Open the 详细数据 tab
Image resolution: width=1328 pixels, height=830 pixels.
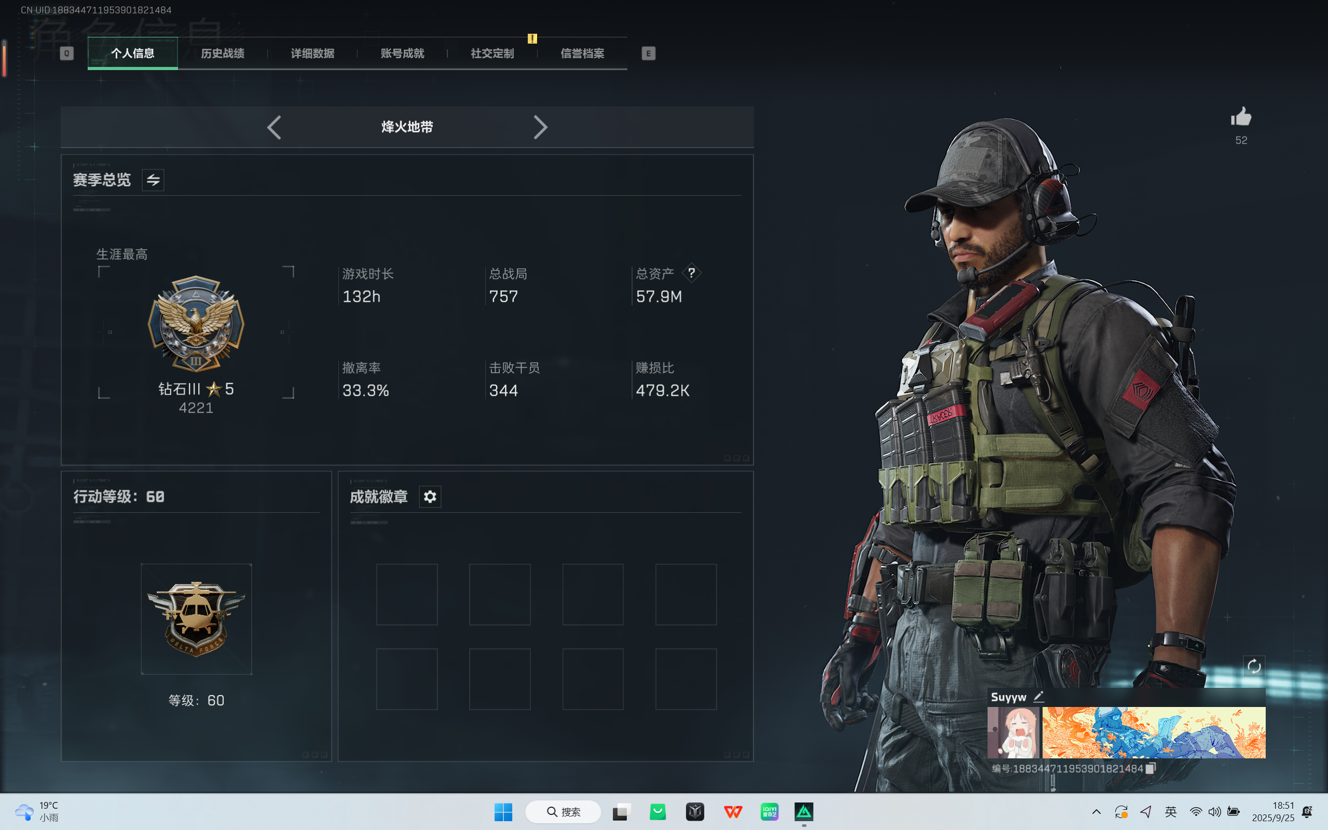click(312, 53)
